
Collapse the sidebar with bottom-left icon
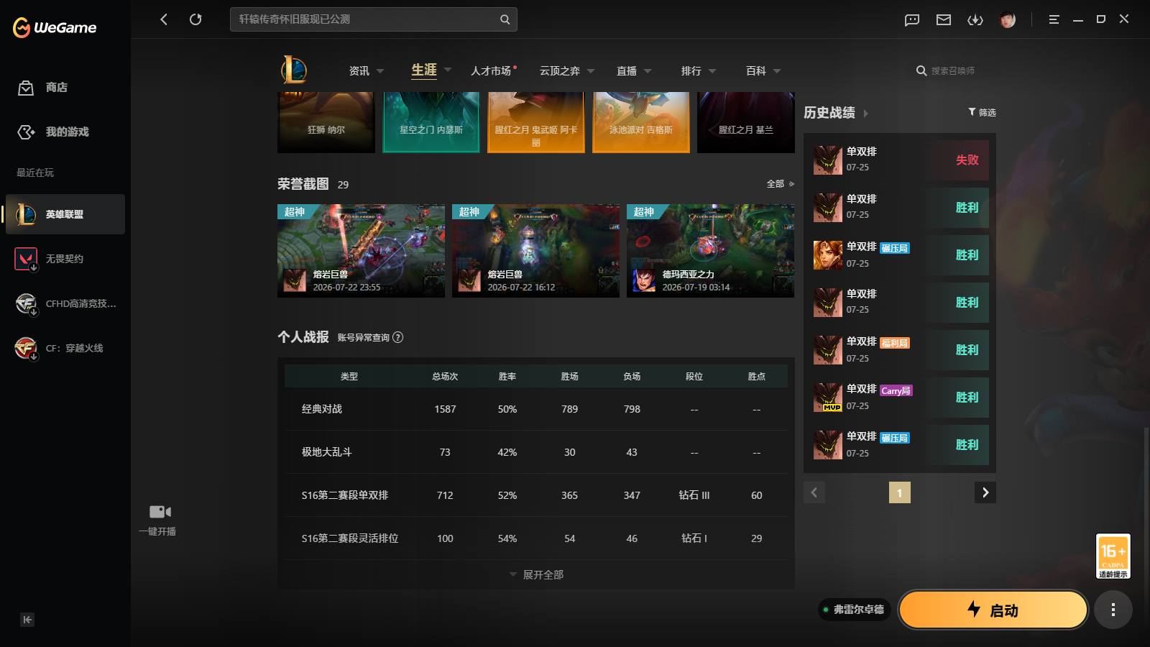[27, 620]
